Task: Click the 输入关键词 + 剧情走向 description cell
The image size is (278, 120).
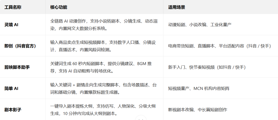Action: pyautogui.click(x=104, y=88)
